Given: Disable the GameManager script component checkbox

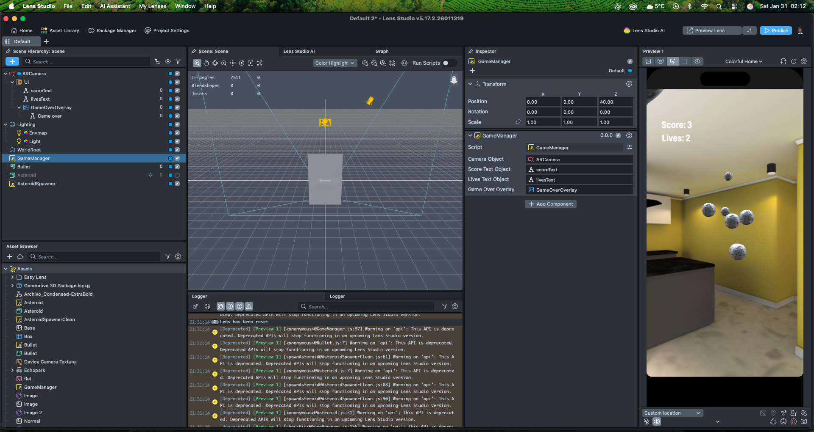Looking at the screenshot, I should tap(618, 136).
